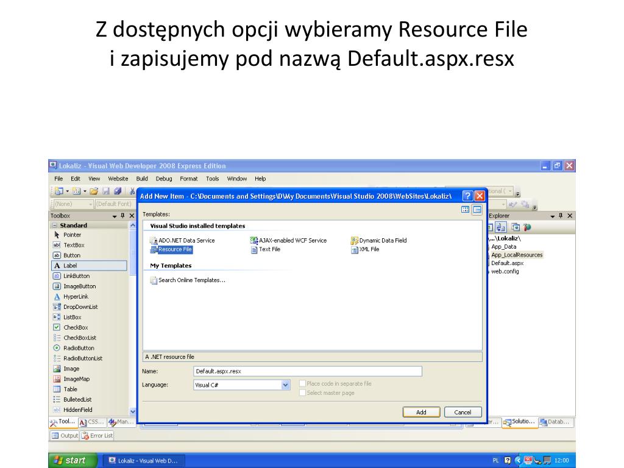Viewport: 624px width, 468px height.
Task: Open the Build menu
Action: click(x=142, y=179)
